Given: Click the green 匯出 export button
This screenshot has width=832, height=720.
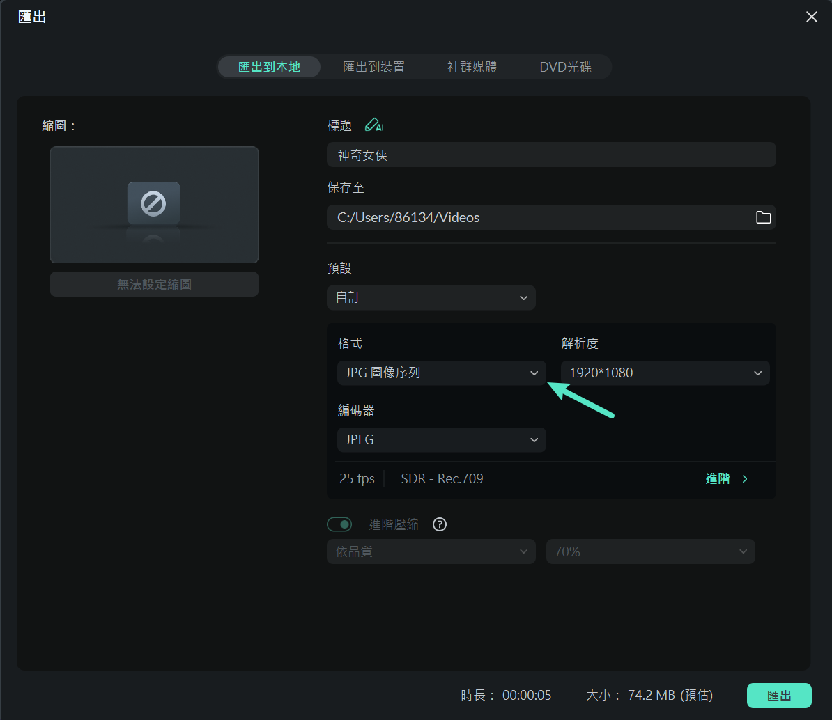Looking at the screenshot, I should pos(779,696).
